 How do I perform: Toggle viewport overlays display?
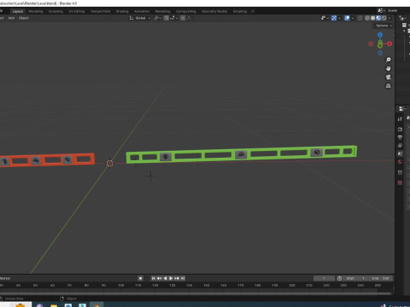coord(347,18)
